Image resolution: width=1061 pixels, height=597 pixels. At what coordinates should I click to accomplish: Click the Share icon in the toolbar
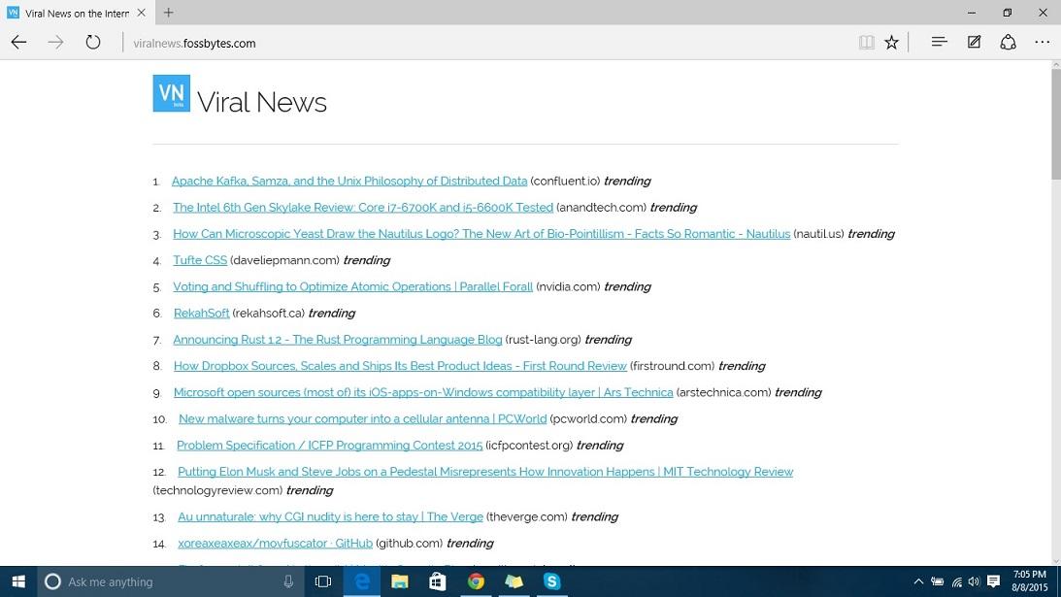[1008, 43]
